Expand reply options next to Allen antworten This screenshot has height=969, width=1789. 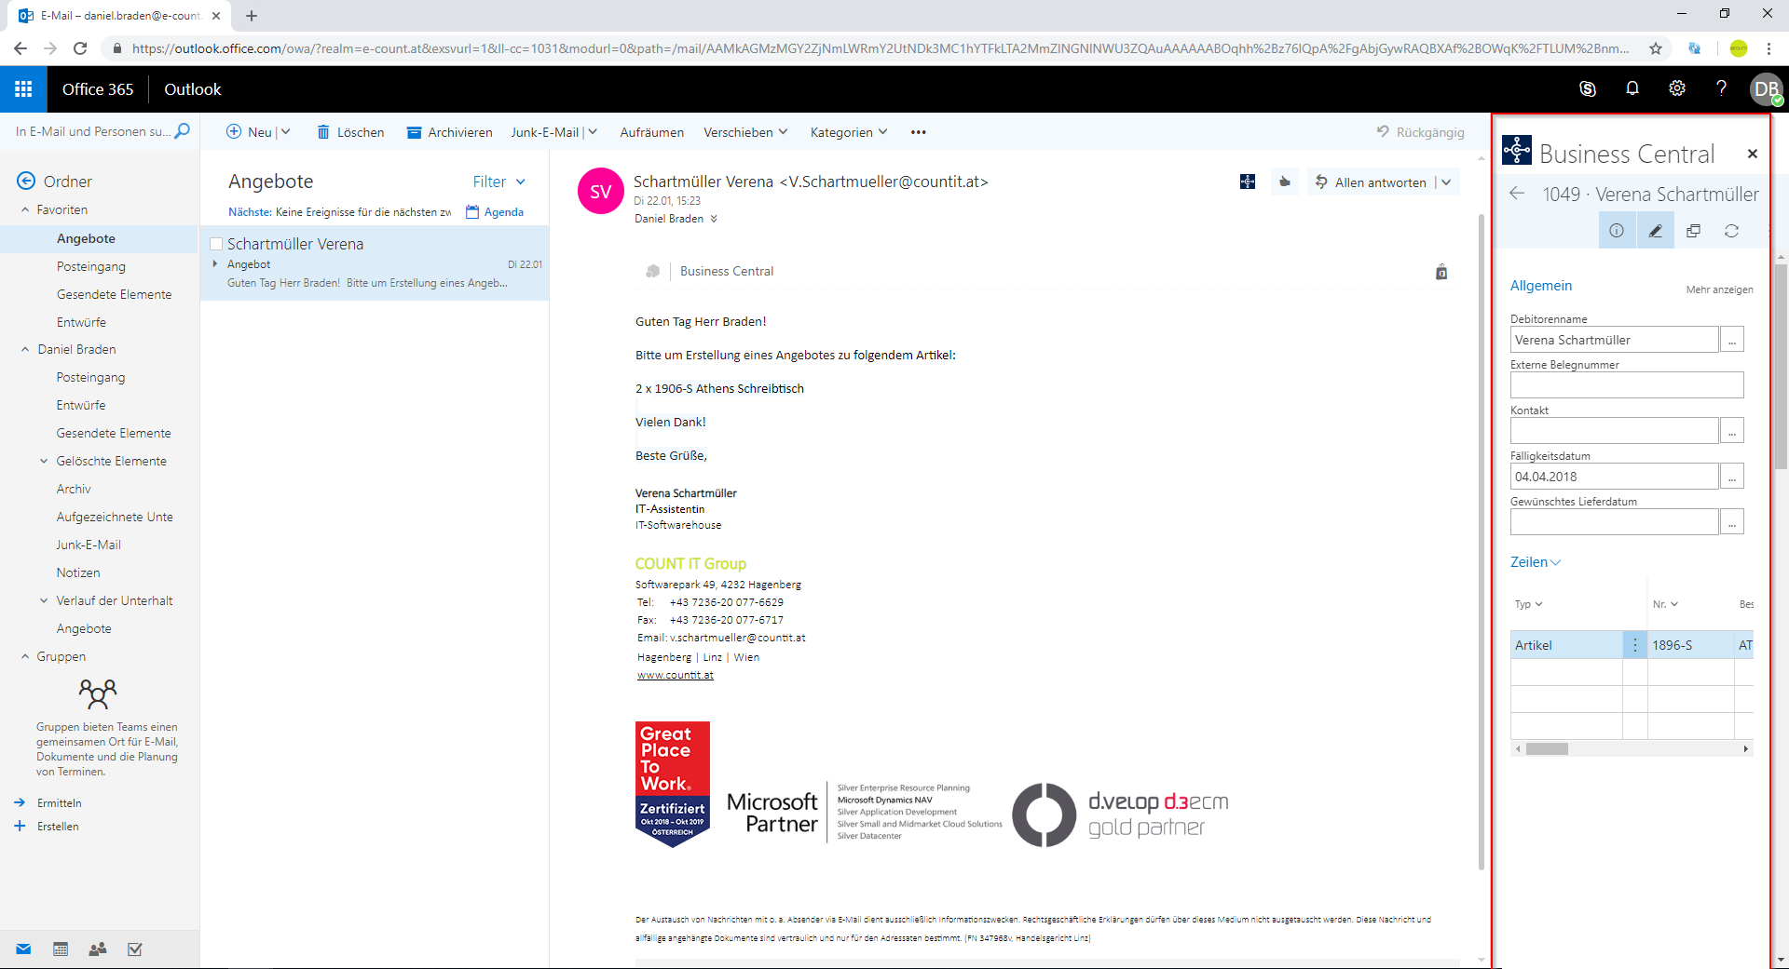point(1446,182)
